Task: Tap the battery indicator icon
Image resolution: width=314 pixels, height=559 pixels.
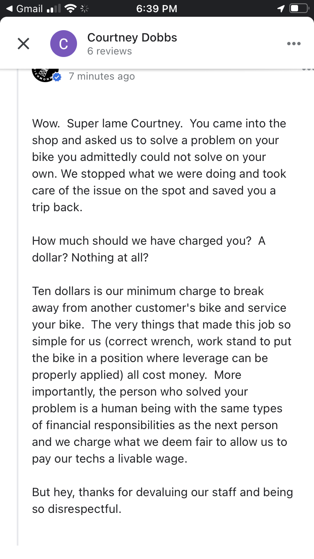Action: click(x=299, y=8)
